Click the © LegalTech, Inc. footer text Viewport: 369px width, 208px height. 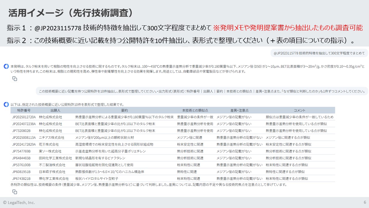(x=19, y=203)
